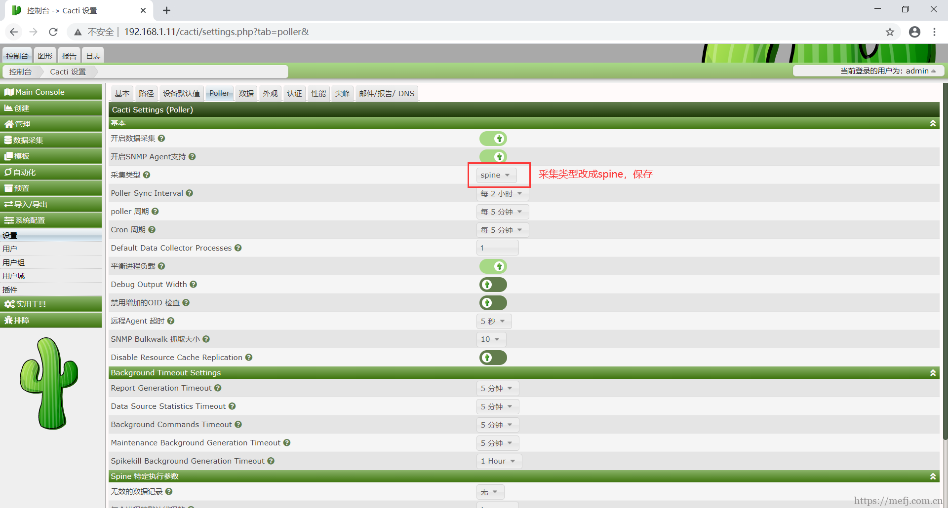Click help icon next to Cron 周期
948x508 pixels.
152,230
